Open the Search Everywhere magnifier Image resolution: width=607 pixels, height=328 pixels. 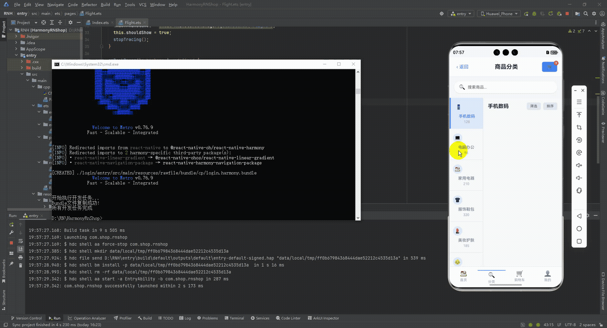click(586, 14)
